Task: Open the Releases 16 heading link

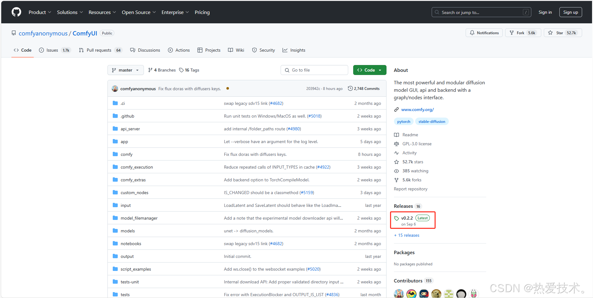Action: point(407,206)
